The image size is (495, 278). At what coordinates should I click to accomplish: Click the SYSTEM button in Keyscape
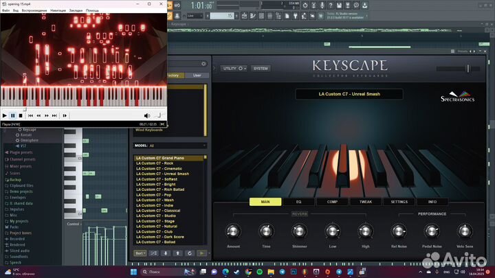click(261, 69)
